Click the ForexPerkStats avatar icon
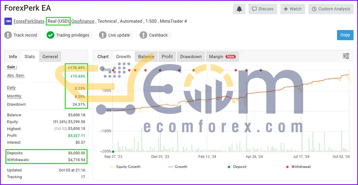Image resolution: width=358 pixels, height=185 pixels. [x=8, y=21]
